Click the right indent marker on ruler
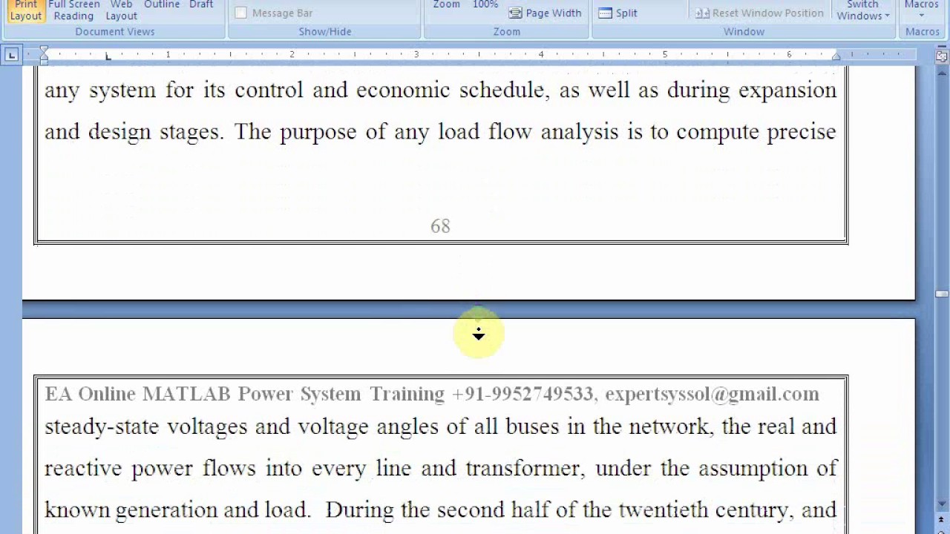The image size is (950, 534). point(836,57)
